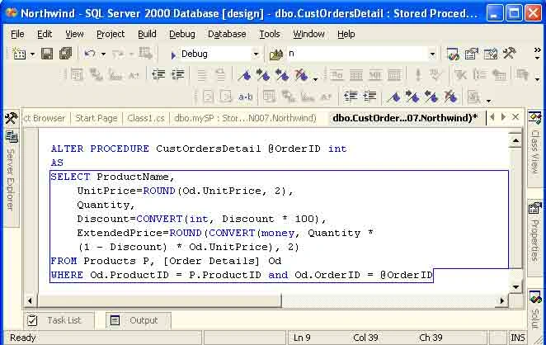Image resolution: width=546 pixels, height=345 pixels.
Task: Click the editor's vertical scroll up arrow
Action: click(515, 141)
